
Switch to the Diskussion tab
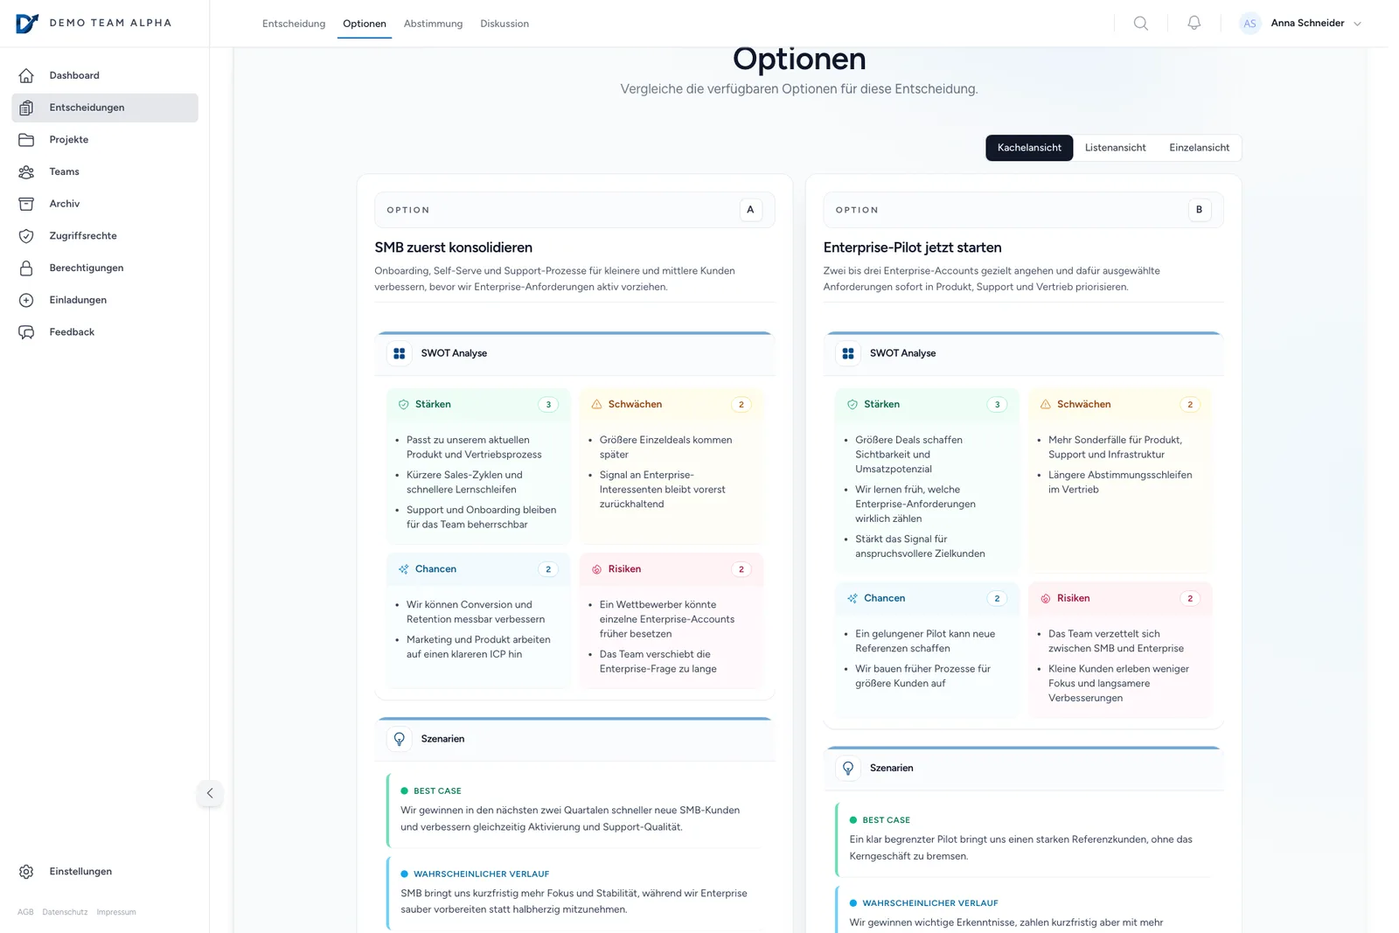click(505, 24)
